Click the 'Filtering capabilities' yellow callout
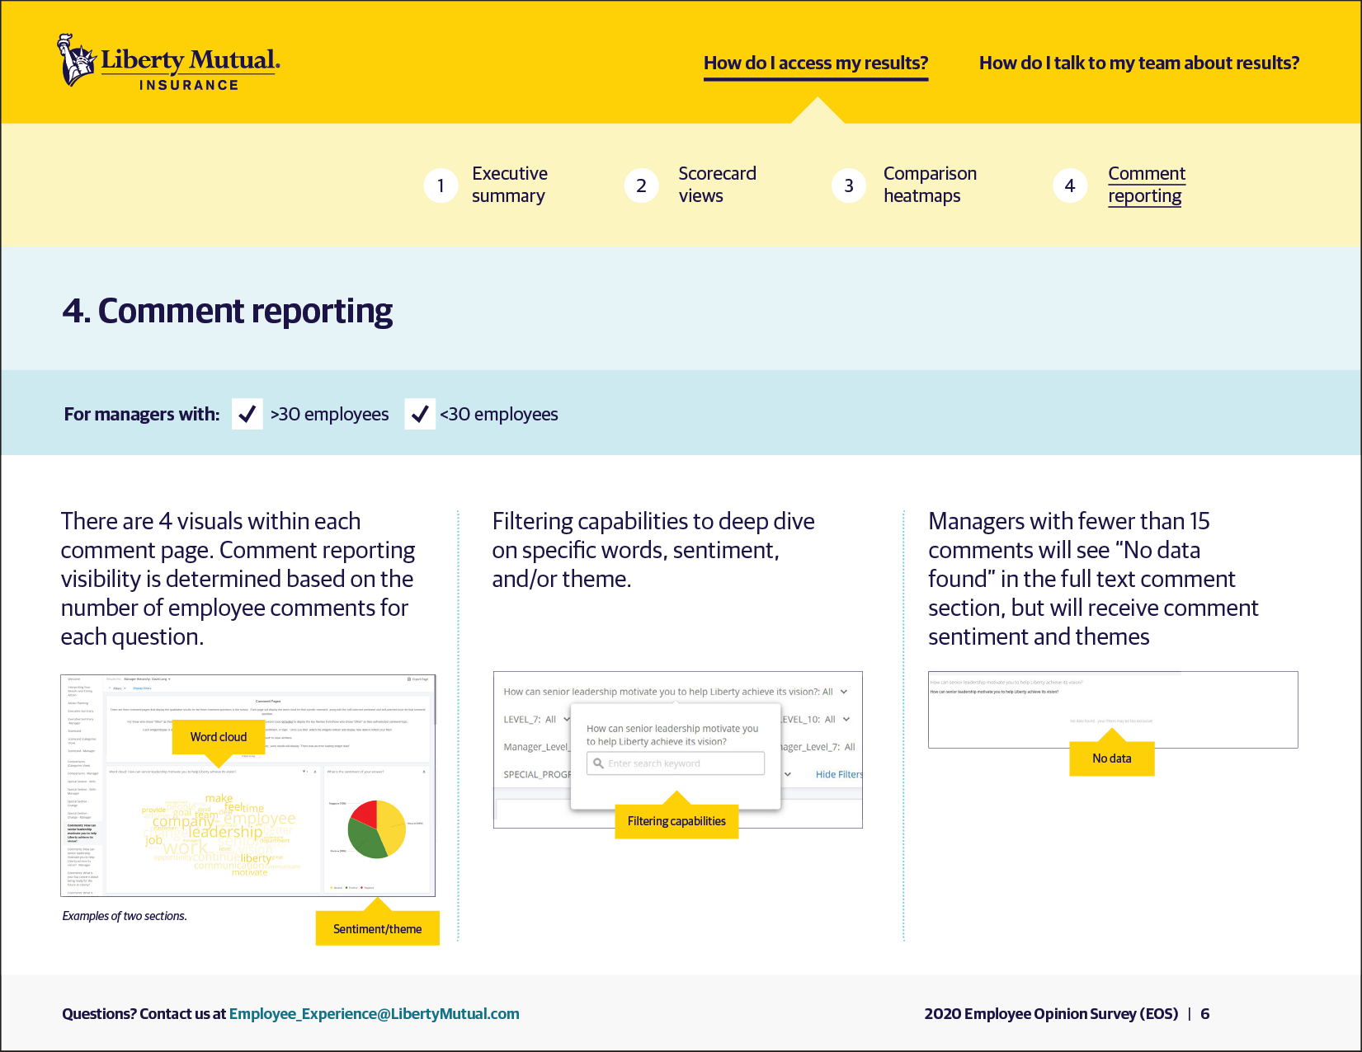The image size is (1362, 1052). pyautogui.click(x=676, y=821)
